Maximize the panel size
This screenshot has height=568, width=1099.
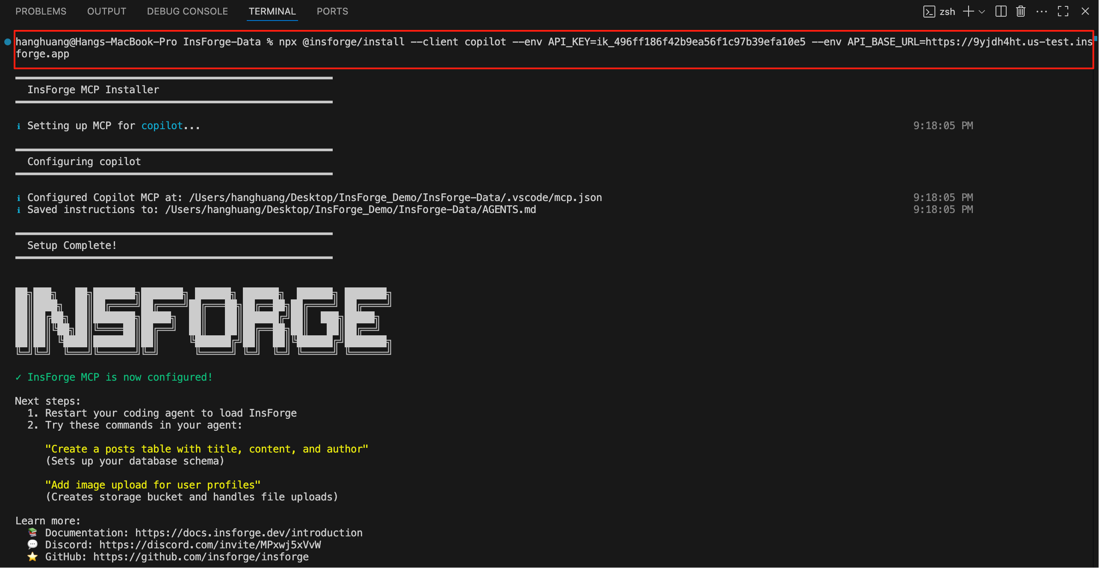pyautogui.click(x=1063, y=12)
